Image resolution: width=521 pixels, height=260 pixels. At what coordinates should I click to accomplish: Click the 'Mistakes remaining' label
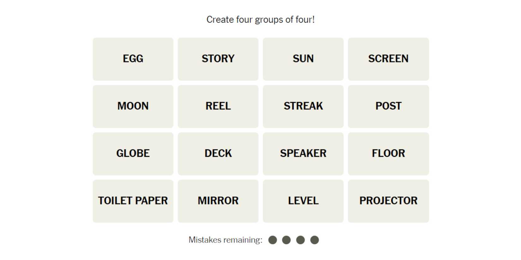click(x=225, y=240)
